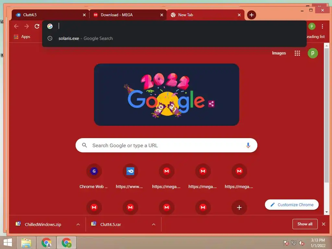
Task: Close the New Tab tab
Action: pos(239,15)
